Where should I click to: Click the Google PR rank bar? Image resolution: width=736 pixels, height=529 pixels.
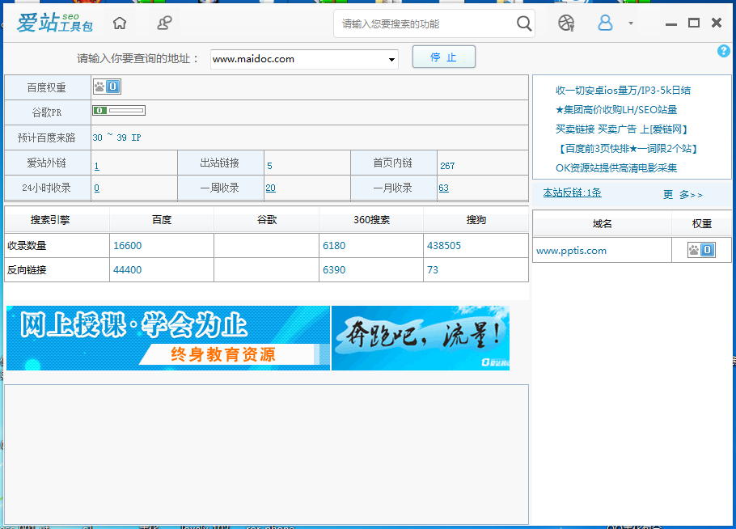[x=119, y=110]
